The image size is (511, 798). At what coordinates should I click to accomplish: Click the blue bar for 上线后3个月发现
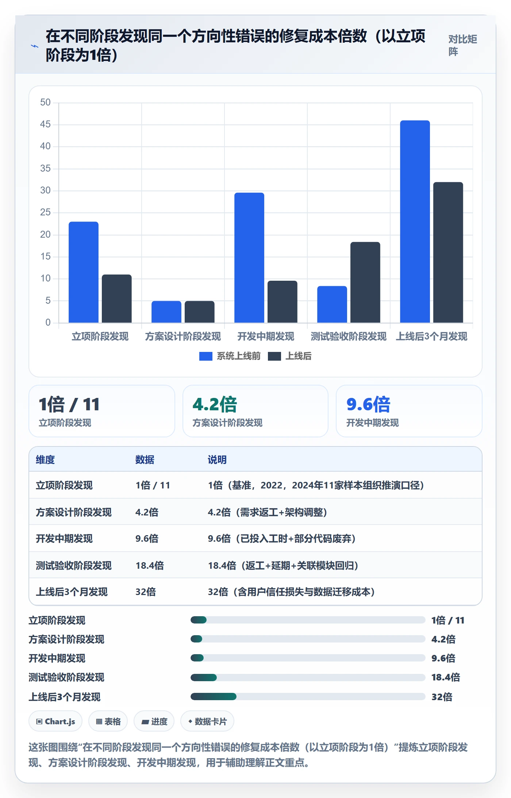point(415,222)
